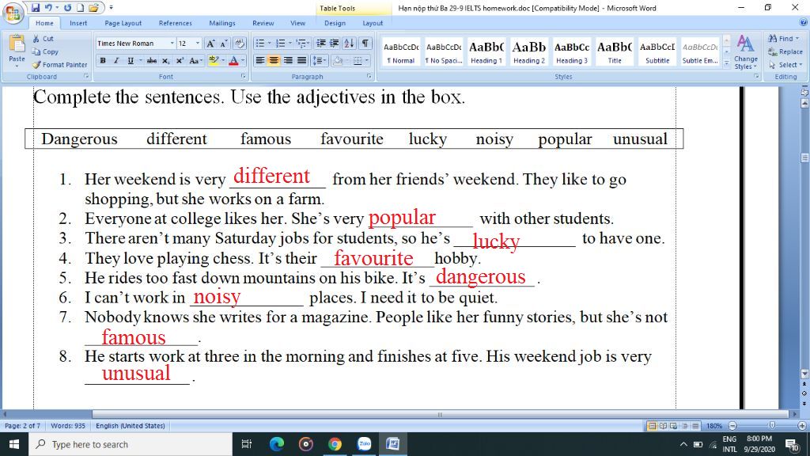The height and width of the screenshot is (456, 810).
Task: Shrink font size with smaller A icon
Action: coord(224,44)
